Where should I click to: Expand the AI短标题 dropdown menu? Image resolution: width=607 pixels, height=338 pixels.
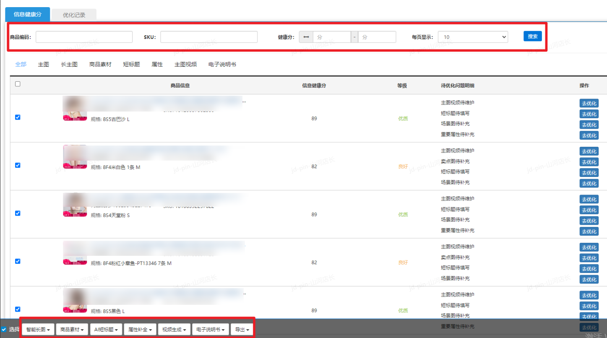[x=106, y=330]
